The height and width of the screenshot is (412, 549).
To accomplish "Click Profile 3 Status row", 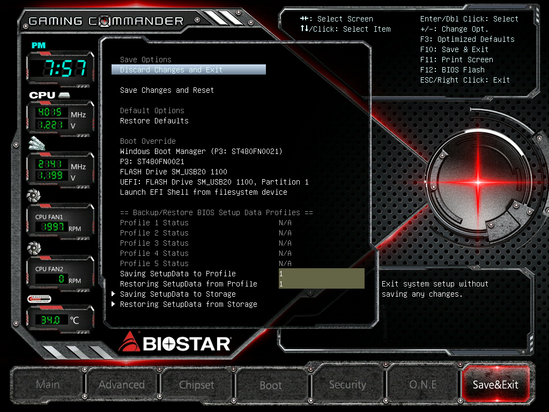I will point(206,243).
